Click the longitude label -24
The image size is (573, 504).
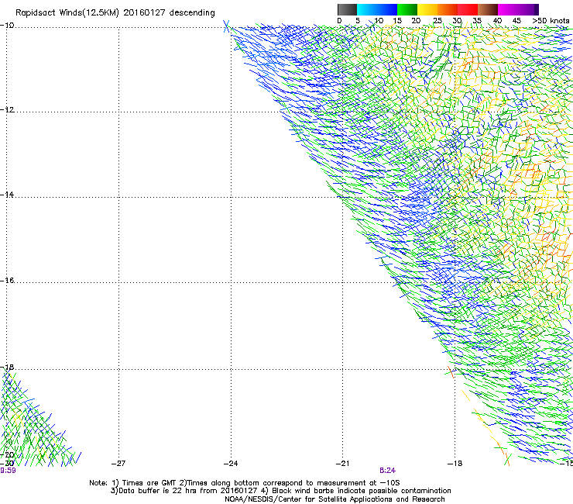point(231,464)
